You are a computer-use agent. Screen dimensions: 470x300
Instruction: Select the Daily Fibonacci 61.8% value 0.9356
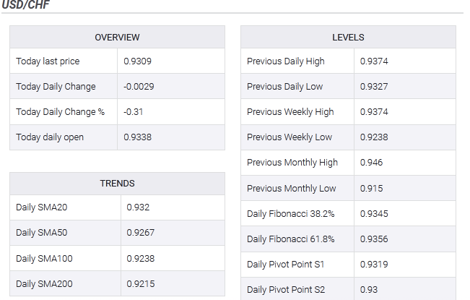374,239
